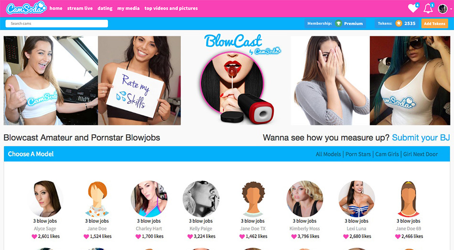This screenshot has height=250, width=454.
Task: Open the notifications bell icon
Action: click(x=428, y=9)
